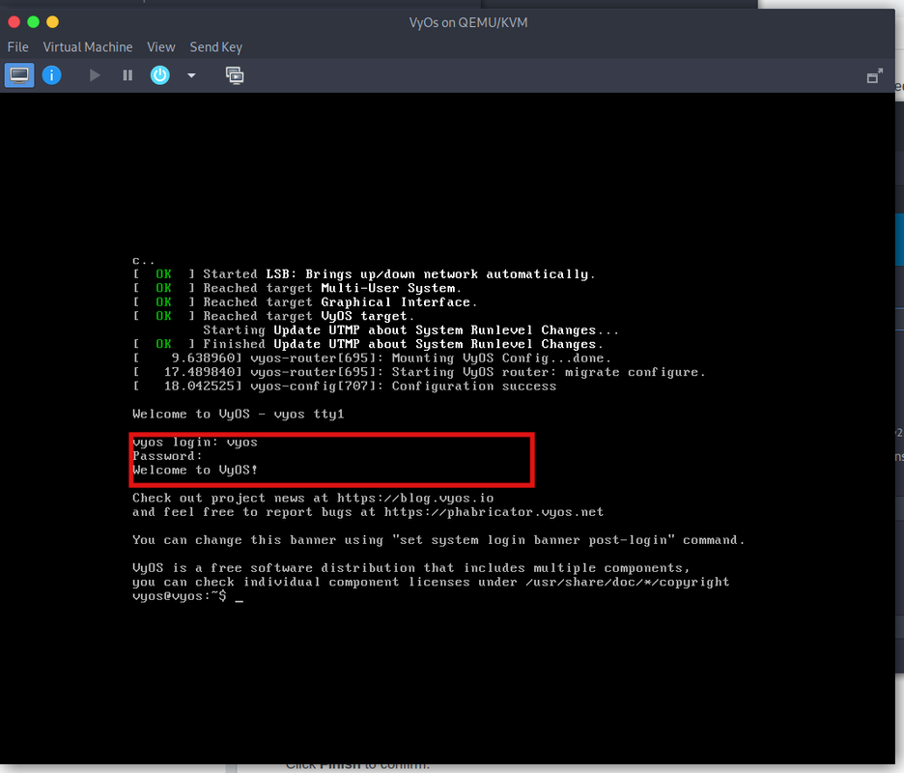Click 'Reached target VyOS target' line
Image resolution: width=904 pixels, height=773 pixels.
click(274, 316)
